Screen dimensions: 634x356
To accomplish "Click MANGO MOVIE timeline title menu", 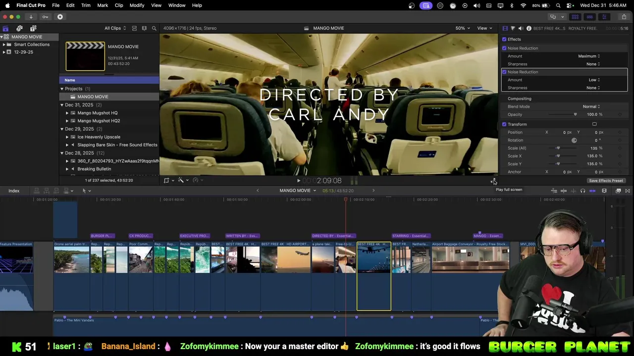I will (298, 190).
